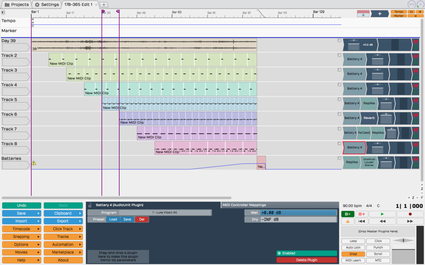Disable the Snap toggle
Viewport: 425px width, 265px height.
[353, 254]
